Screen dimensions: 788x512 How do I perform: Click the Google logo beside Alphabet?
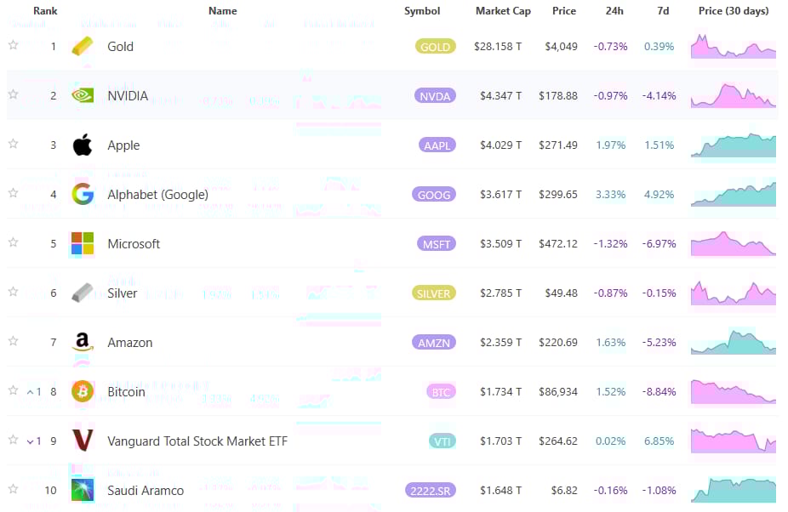pos(83,194)
